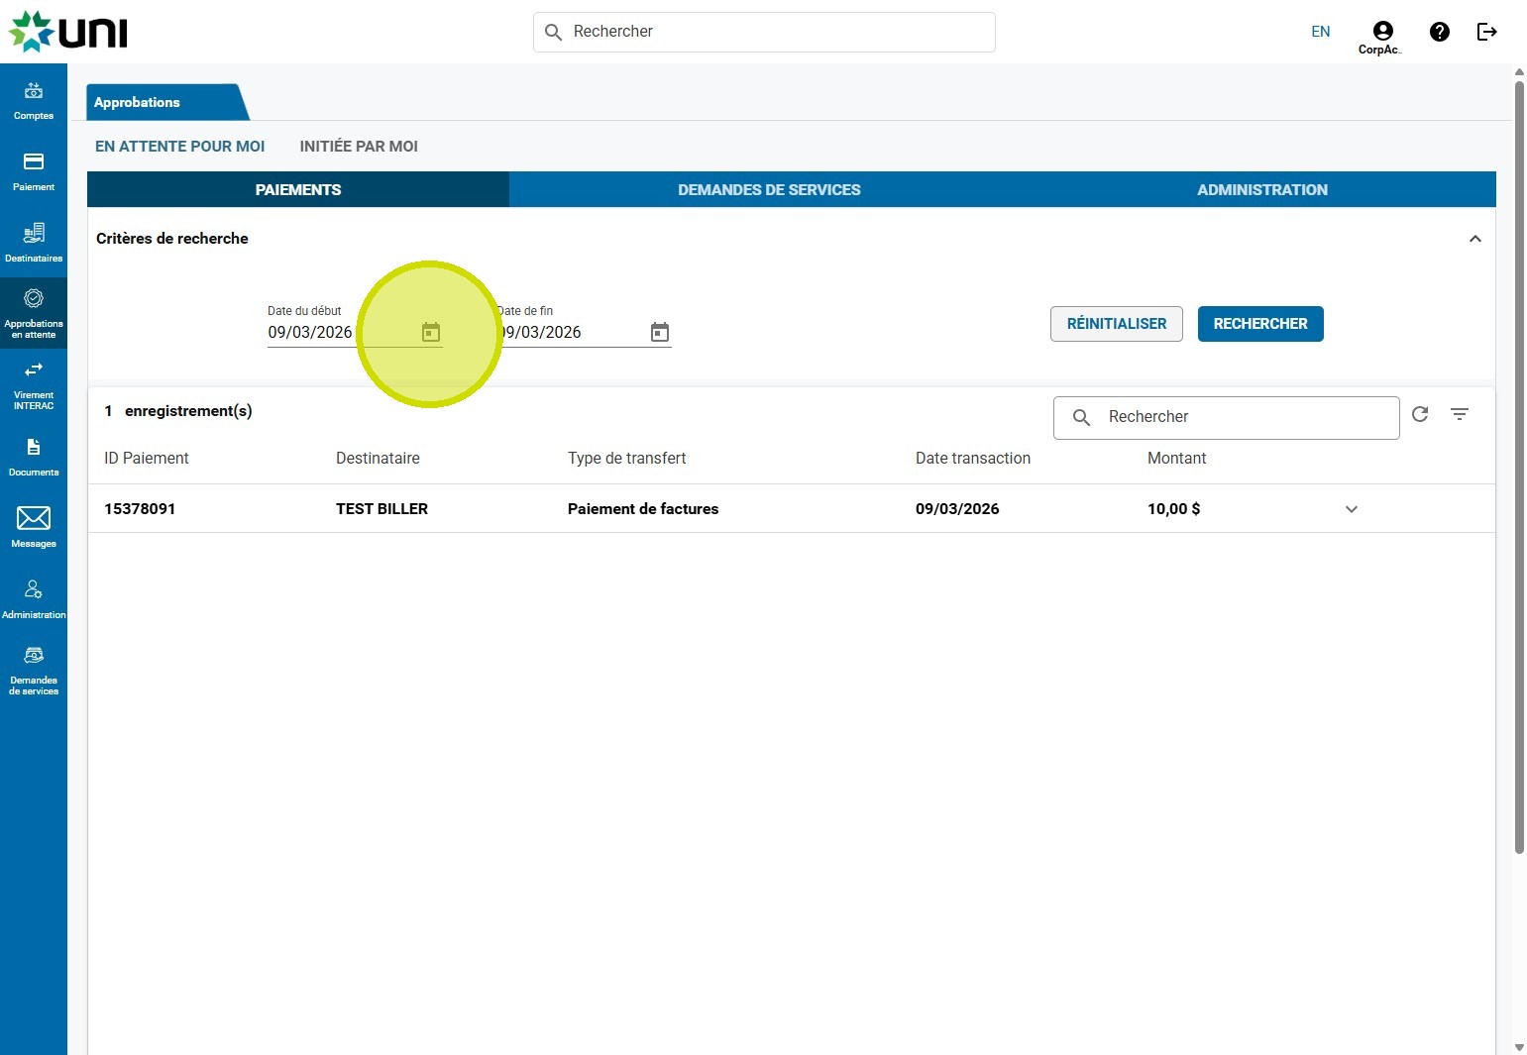Collapse the Critères de recherche panel
1527x1055 pixels.
[x=1475, y=239]
